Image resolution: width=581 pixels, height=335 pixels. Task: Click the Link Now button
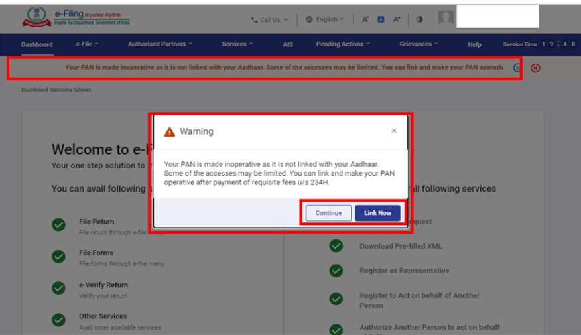[x=377, y=213]
